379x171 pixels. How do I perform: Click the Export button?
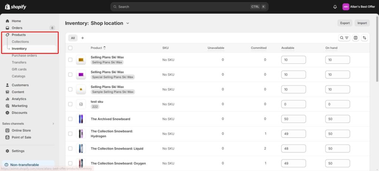345,23
